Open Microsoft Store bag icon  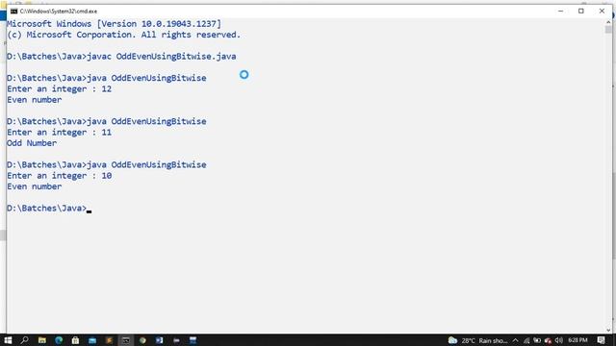pyautogui.click(x=75, y=340)
